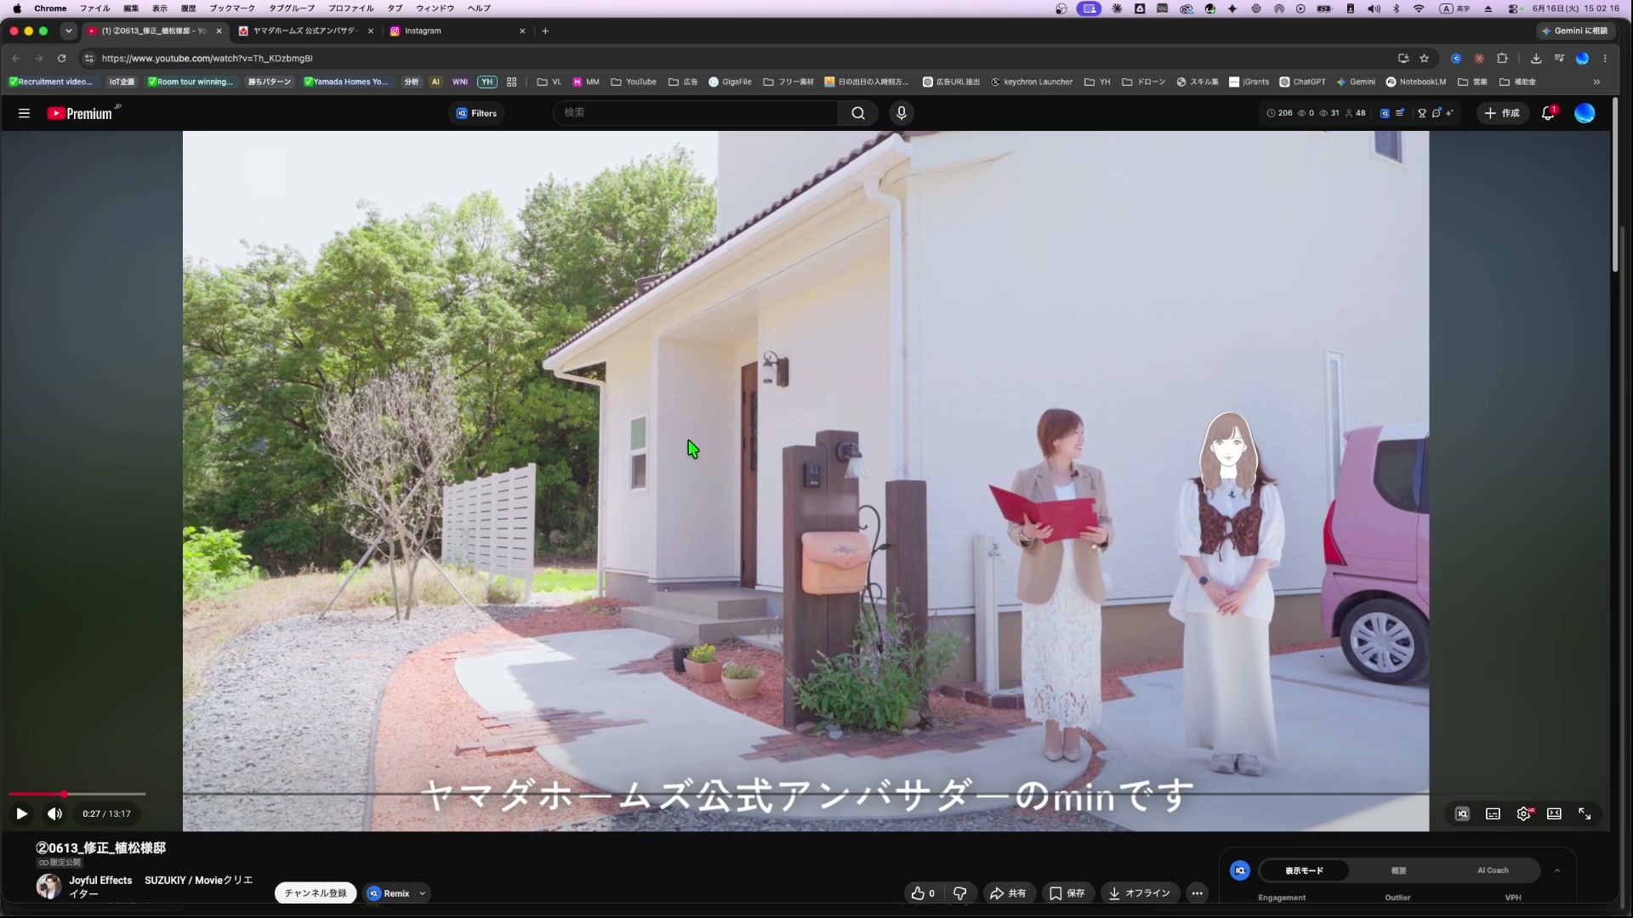Start voice search with microphone icon
Image resolution: width=1633 pixels, height=918 pixels.
tap(902, 113)
